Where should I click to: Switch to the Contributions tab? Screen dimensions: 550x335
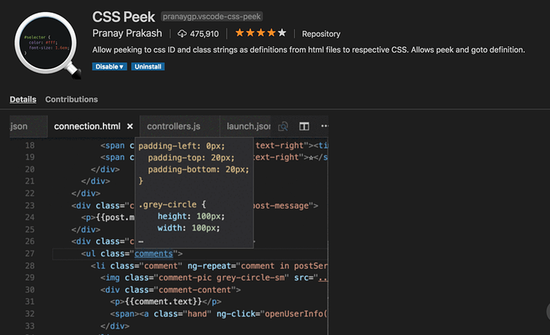tap(72, 100)
